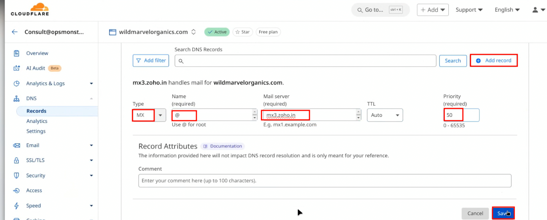Viewport: 547px width, 220px height.
Task: Open the TTL Auto dropdown
Action: [x=384, y=115]
